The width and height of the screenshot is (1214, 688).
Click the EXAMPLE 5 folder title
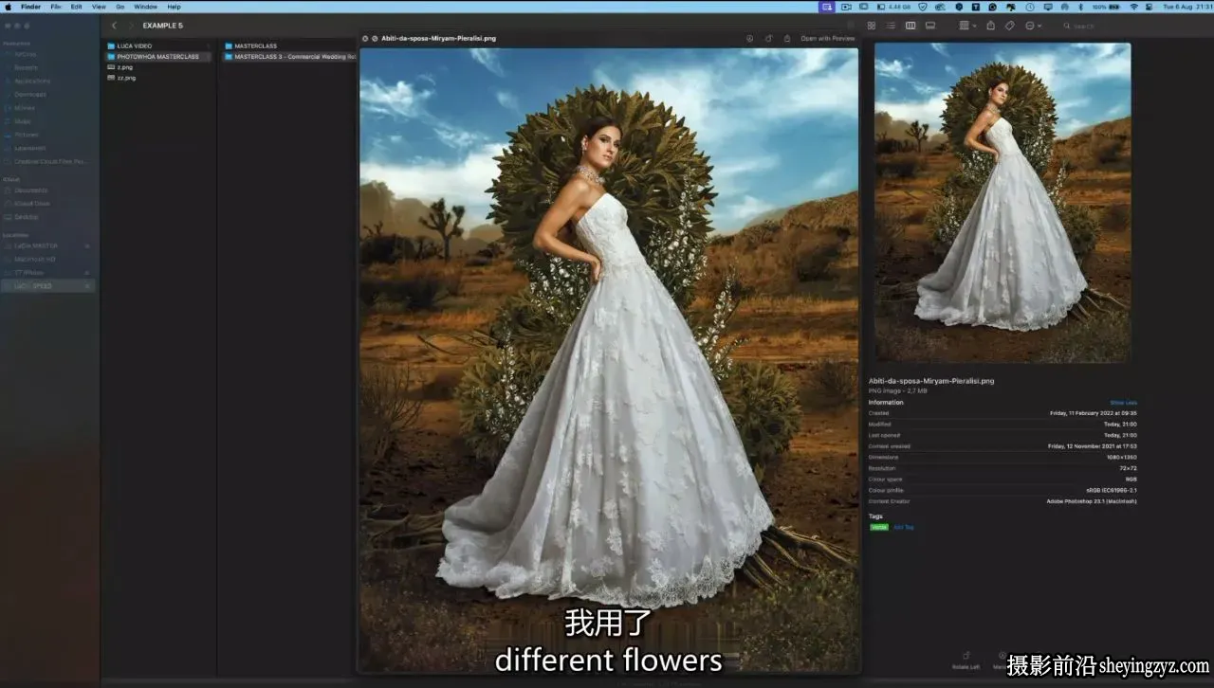pyautogui.click(x=162, y=26)
